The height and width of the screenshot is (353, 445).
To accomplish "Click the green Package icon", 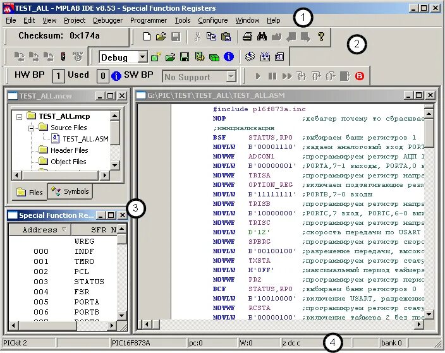I will [214, 57].
